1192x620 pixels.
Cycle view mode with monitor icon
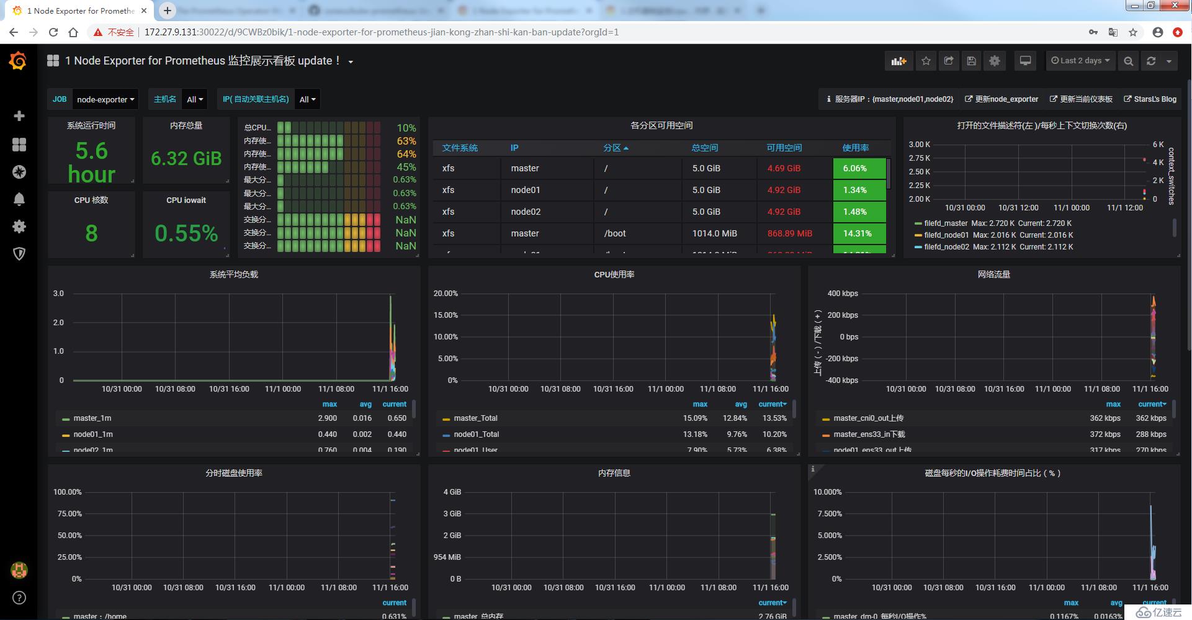1025,61
